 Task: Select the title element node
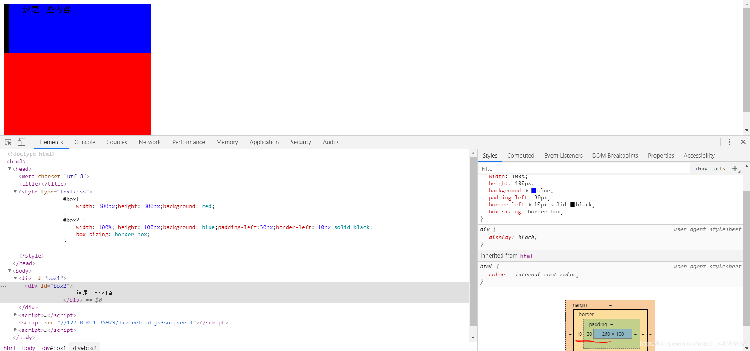[x=43, y=184]
